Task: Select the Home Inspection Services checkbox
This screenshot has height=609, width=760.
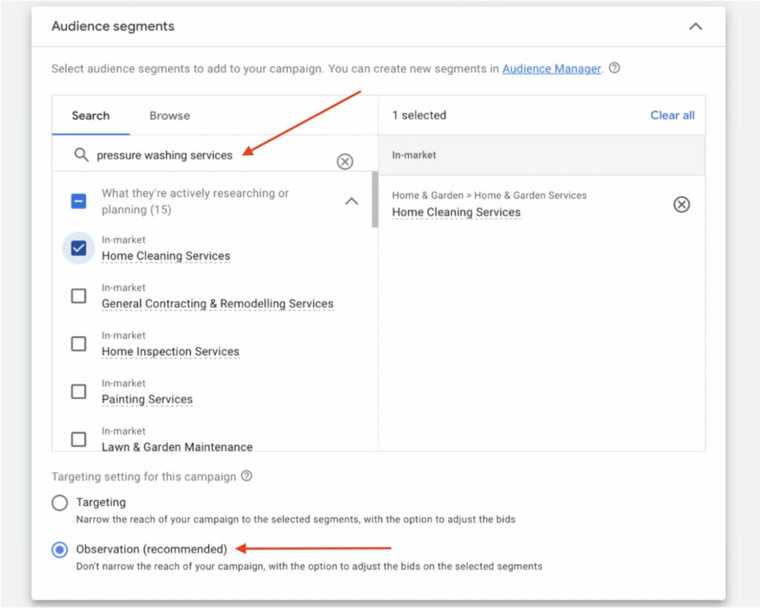Action: point(78,343)
